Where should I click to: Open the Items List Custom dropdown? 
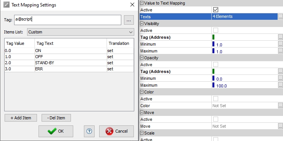[x=80, y=32]
